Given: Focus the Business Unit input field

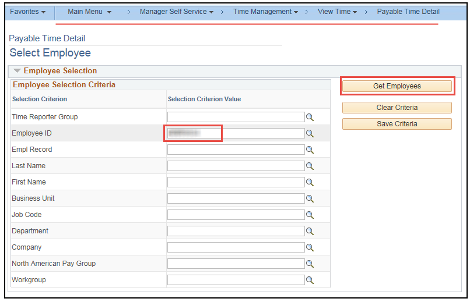Looking at the screenshot, I should [x=236, y=198].
